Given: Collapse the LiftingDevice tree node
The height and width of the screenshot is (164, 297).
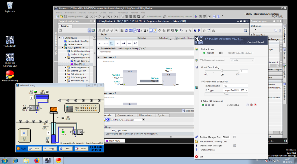Looking at the screenshot, I should tap(60, 38).
